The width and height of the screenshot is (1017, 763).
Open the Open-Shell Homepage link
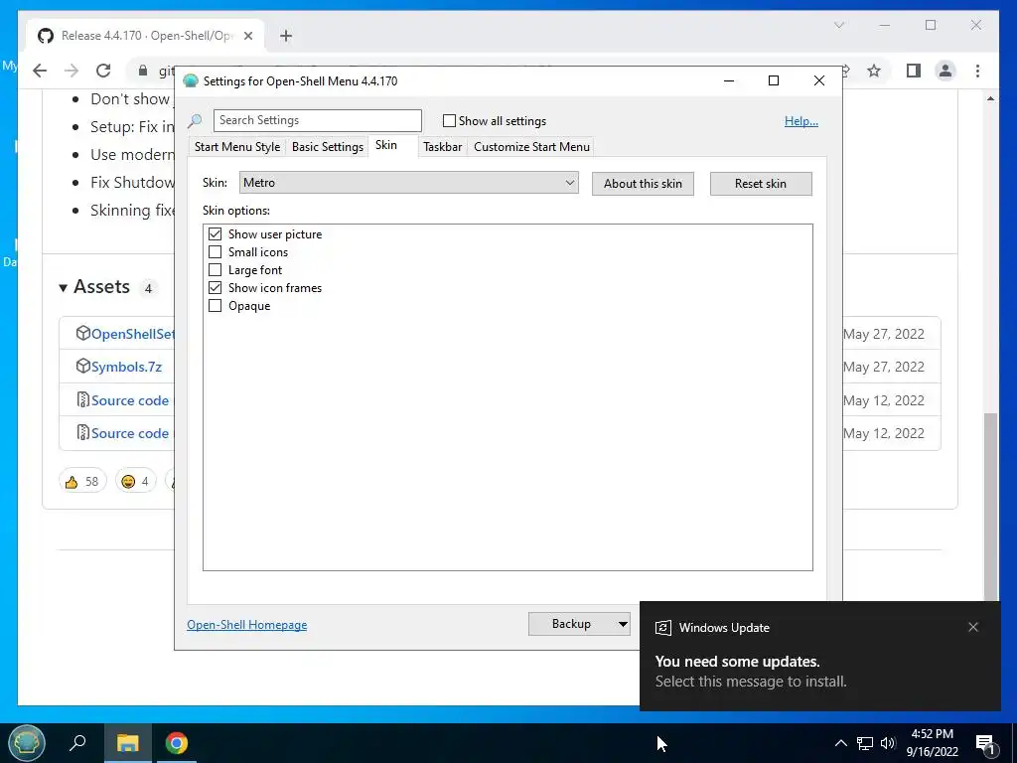click(247, 625)
